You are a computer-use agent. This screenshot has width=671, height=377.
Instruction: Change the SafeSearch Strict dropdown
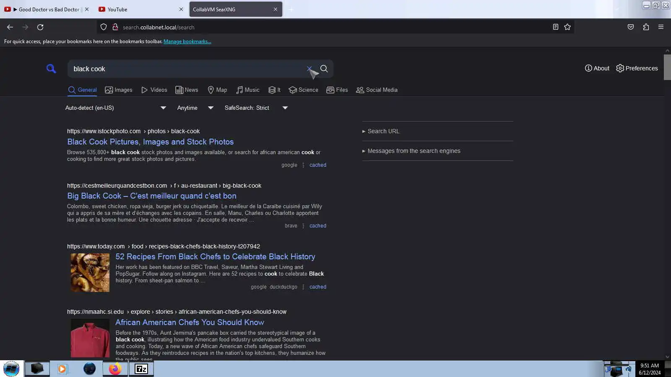coord(256,108)
